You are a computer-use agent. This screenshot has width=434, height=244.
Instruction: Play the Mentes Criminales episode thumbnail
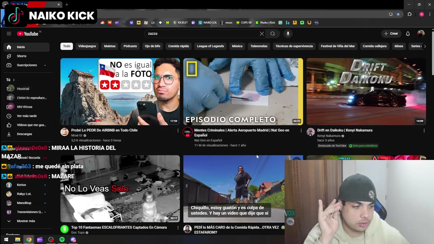[x=243, y=91]
